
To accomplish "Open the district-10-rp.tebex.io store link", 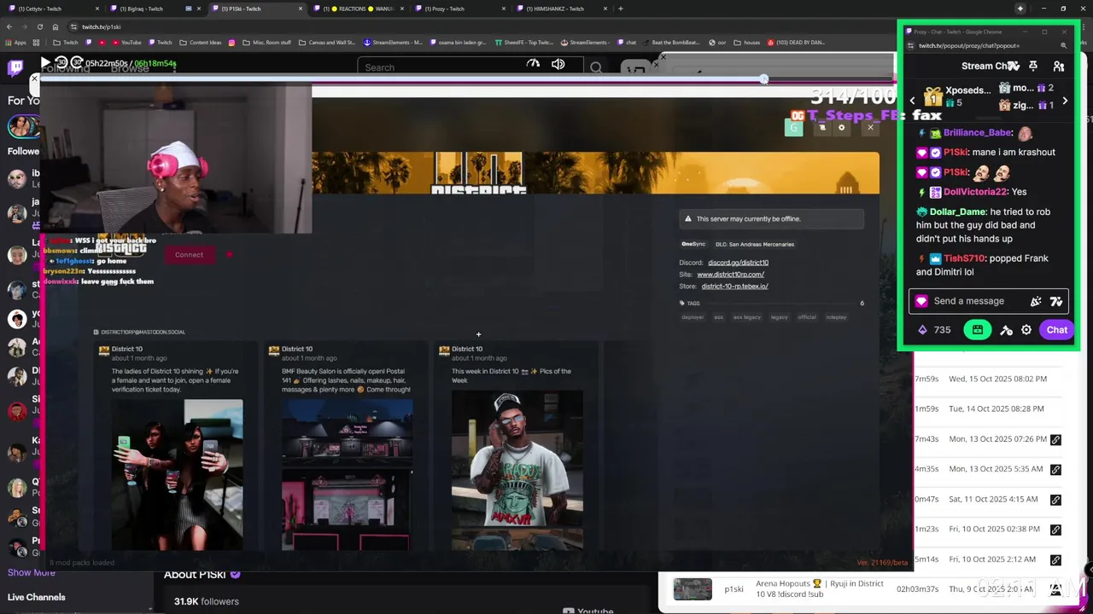I will [734, 287].
